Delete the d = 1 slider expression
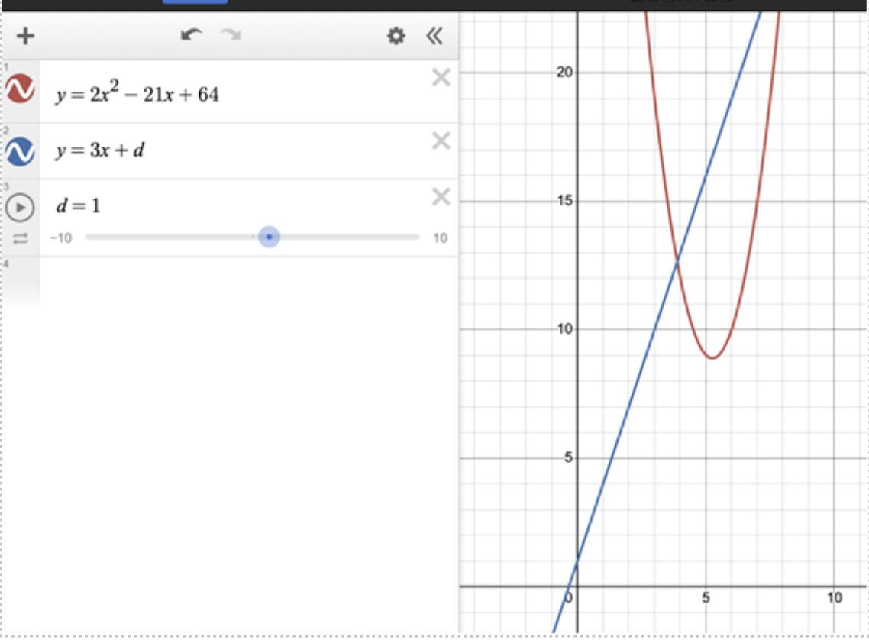 441,197
